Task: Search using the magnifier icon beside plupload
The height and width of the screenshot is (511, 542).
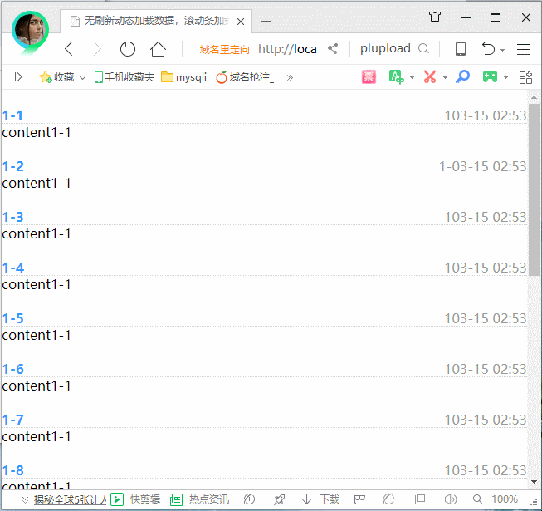Action: tap(423, 48)
